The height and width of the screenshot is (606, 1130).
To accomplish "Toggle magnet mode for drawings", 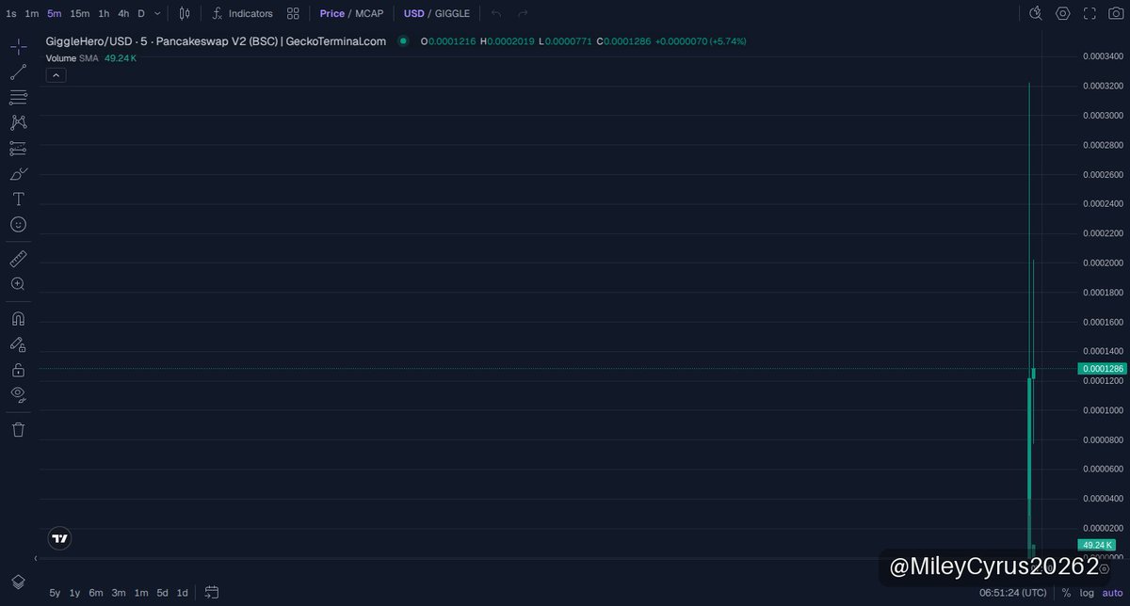I will tap(18, 319).
